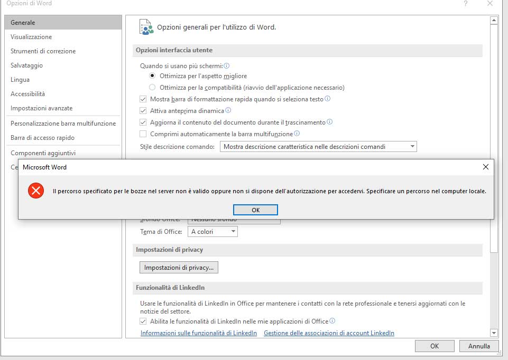Click the 'Impostazioni di privacy...' button
508x360 pixels.
(179, 268)
